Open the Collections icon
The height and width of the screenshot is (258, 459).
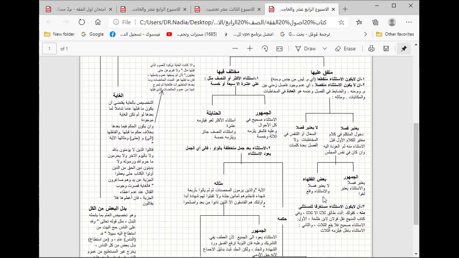pyautogui.click(x=375, y=22)
